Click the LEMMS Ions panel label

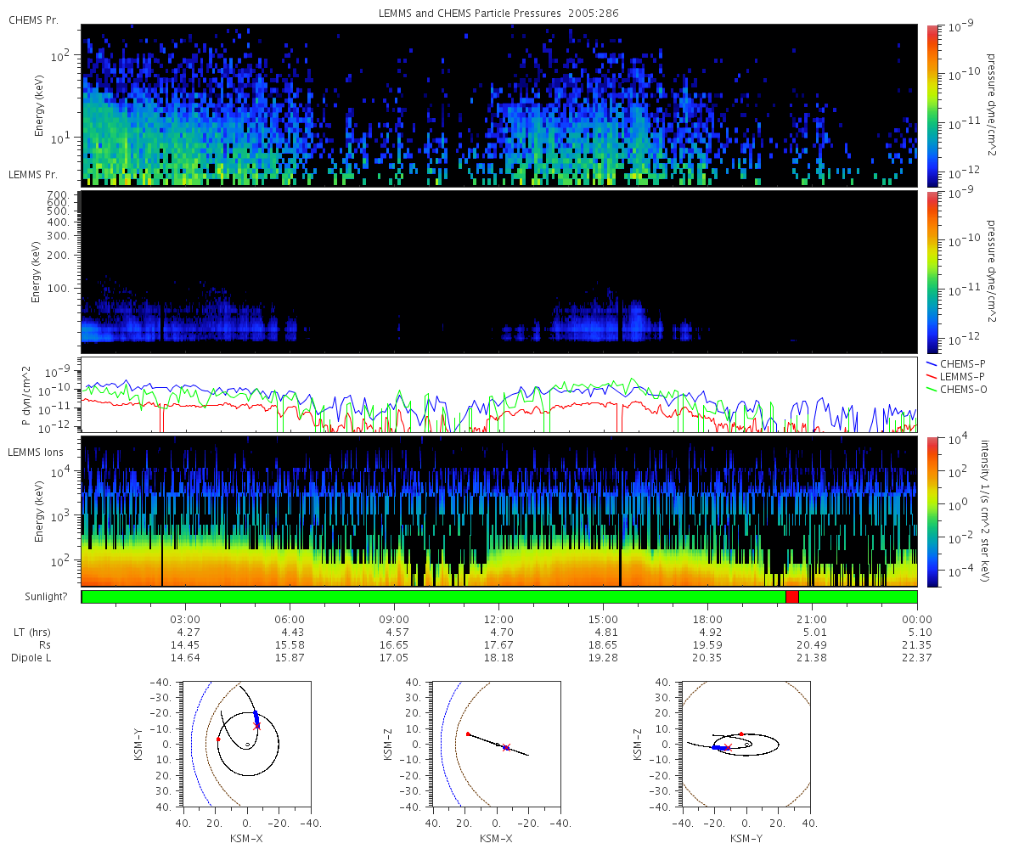tap(36, 453)
